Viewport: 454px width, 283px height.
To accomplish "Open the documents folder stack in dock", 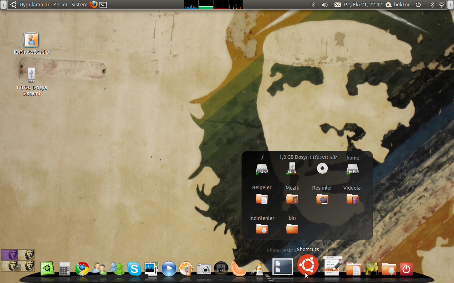I will (x=354, y=269).
